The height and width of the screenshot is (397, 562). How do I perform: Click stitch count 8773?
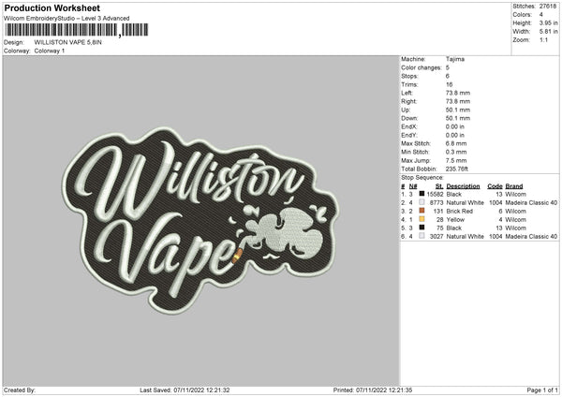coord(436,203)
